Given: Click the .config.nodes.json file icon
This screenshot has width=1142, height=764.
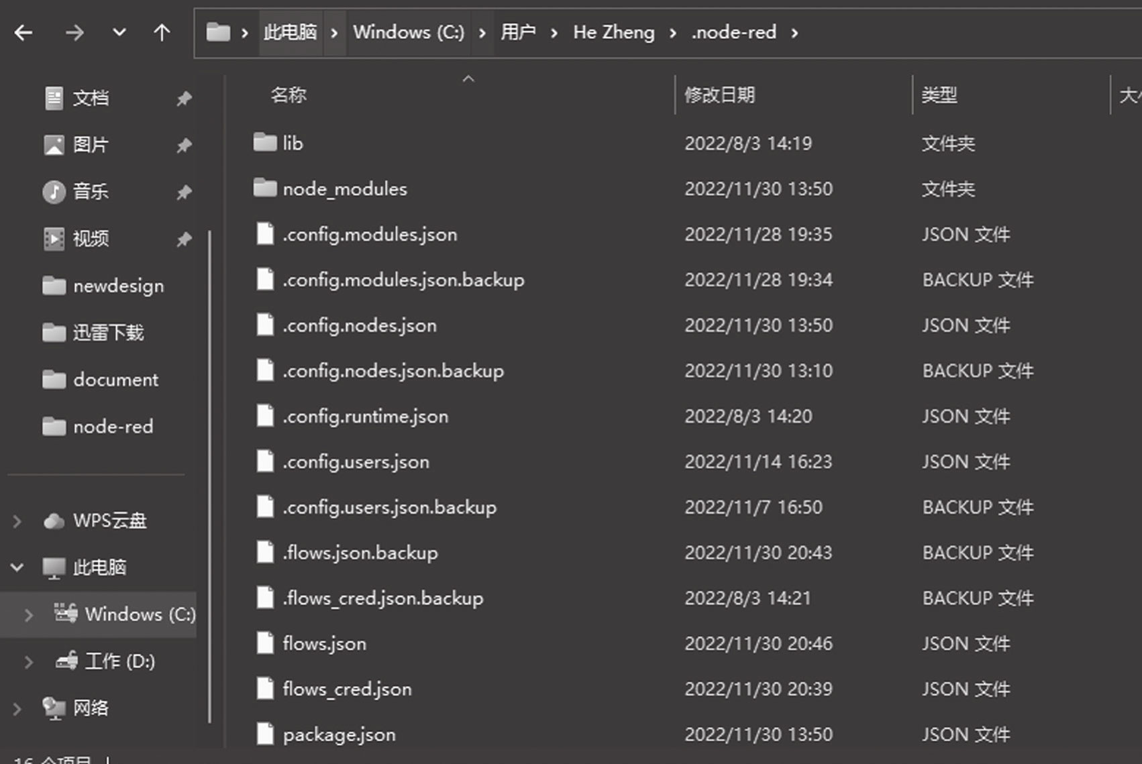Looking at the screenshot, I should pos(266,325).
